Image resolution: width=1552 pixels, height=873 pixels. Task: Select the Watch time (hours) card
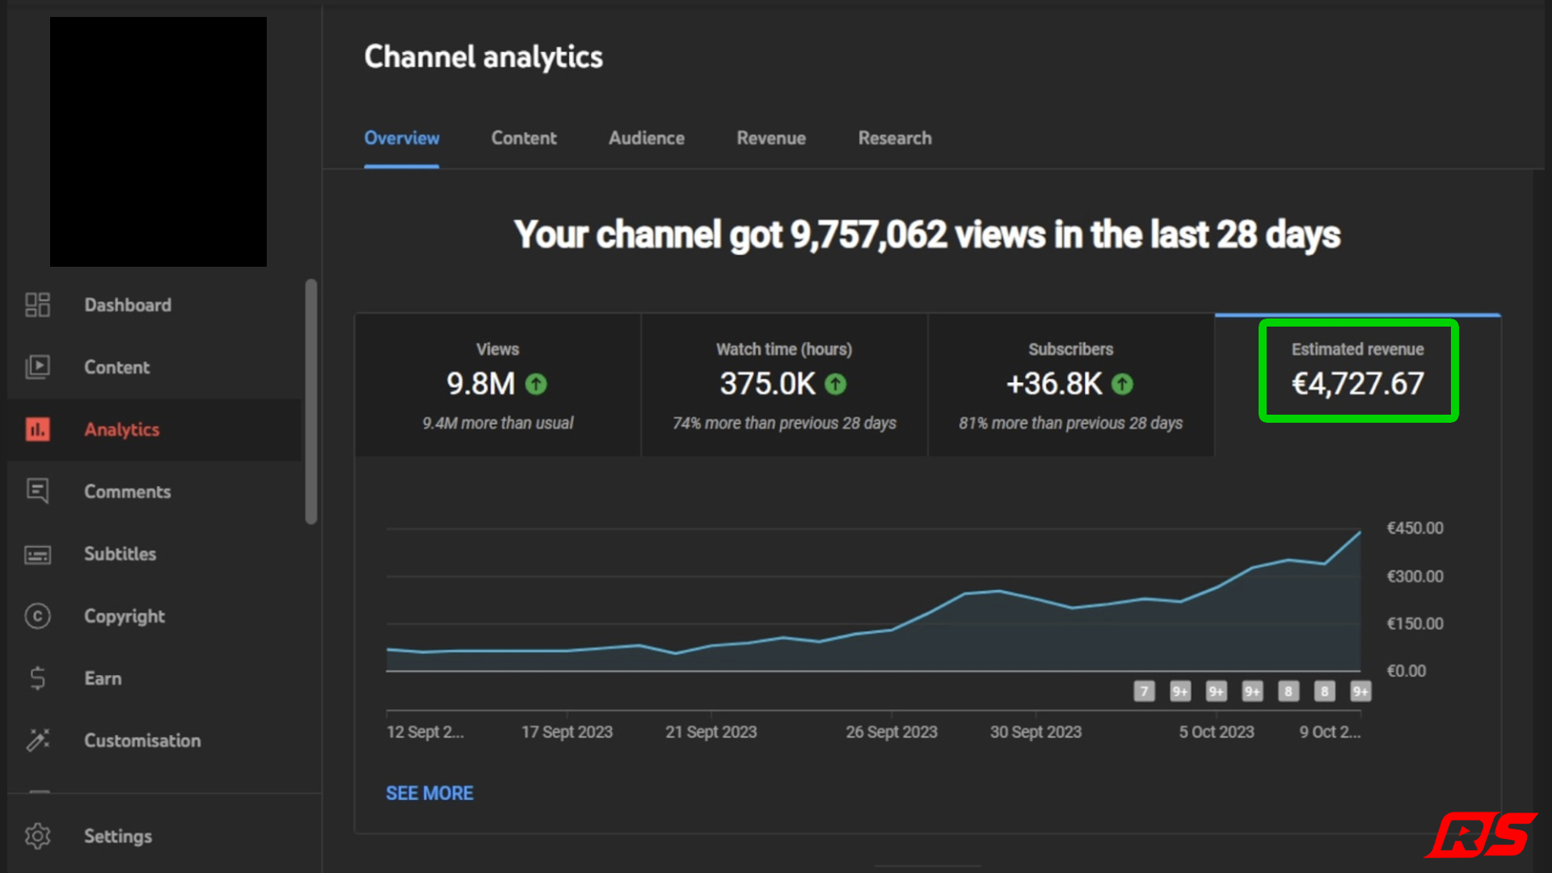click(x=784, y=385)
